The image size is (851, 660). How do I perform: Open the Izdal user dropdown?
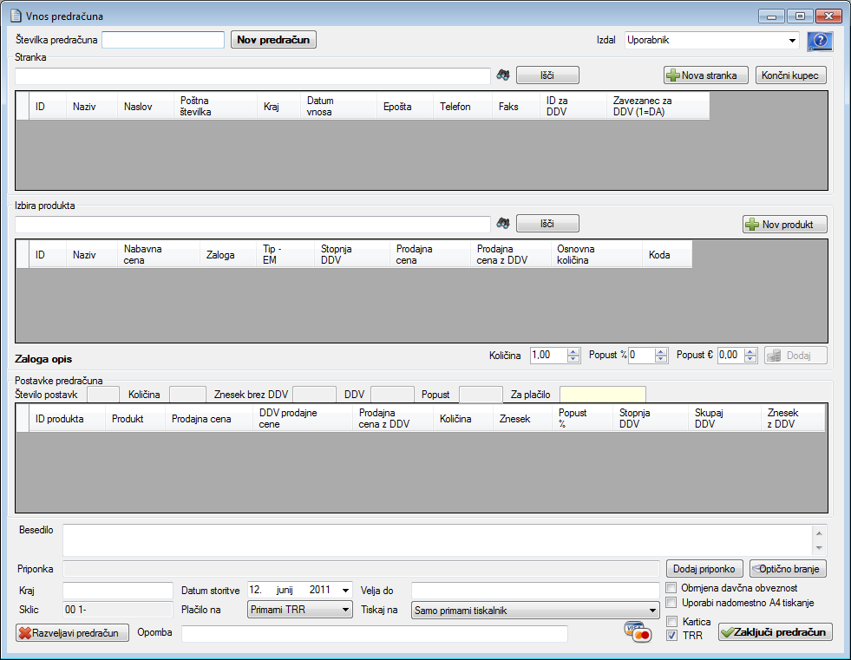coord(792,40)
